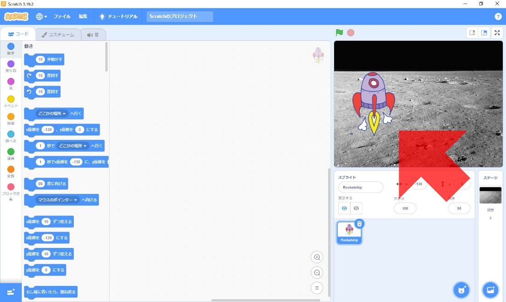Screen dimensions: 506x302
Task: Click the block palette vertical scrollbar
Action: [x=106, y=57]
